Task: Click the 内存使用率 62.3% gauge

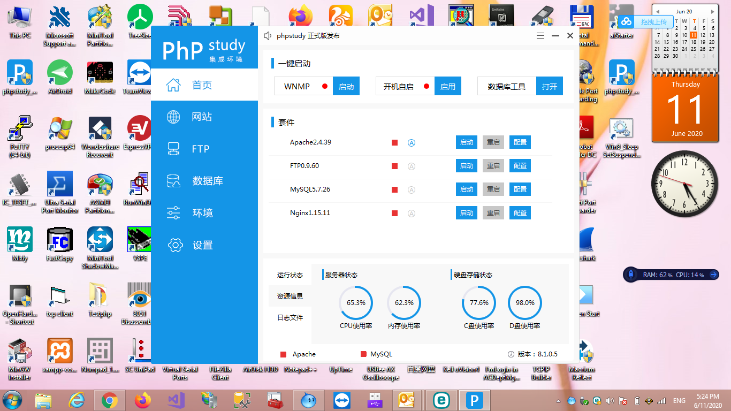Action: [404, 303]
